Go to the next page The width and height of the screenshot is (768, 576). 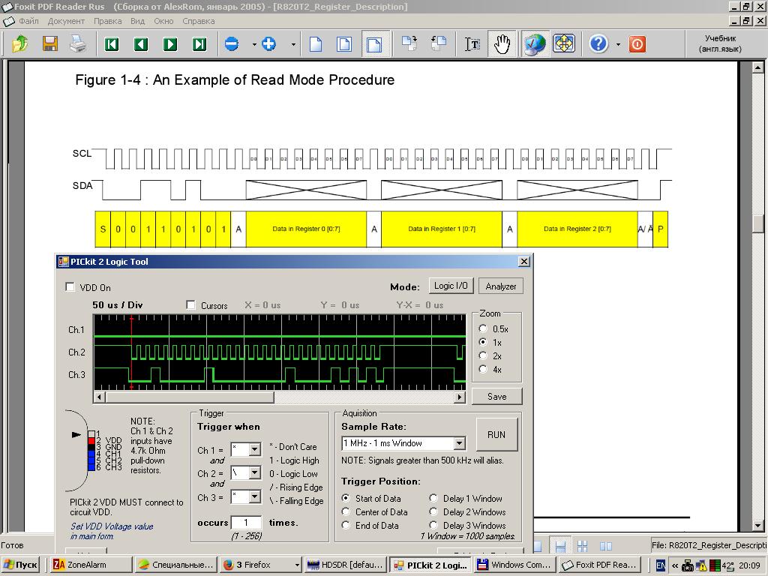170,44
